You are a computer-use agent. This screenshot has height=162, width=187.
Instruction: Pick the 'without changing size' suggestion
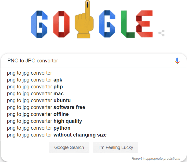coord(57,135)
